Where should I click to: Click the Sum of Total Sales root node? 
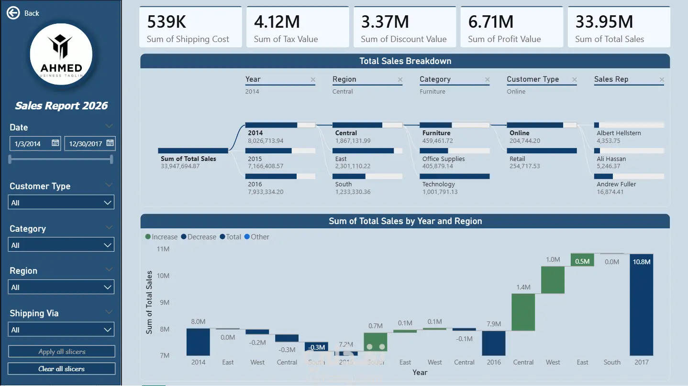coord(193,159)
